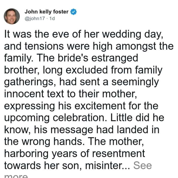
Task: Click the words 'harboring years of resentment'
Action: (75, 154)
